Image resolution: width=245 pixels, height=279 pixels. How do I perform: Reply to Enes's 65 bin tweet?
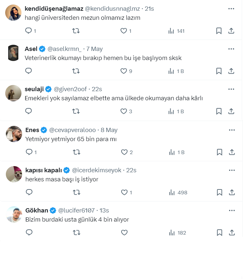pos(29,152)
